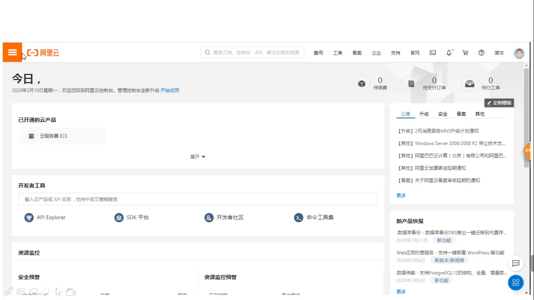The image size is (534, 300).
Task: Open 支持 in the top navigation
Action: point(396,53)
